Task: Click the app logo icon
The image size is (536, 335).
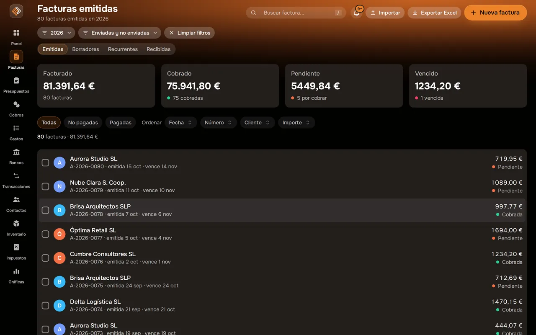Action: click(x=16, y=11)
